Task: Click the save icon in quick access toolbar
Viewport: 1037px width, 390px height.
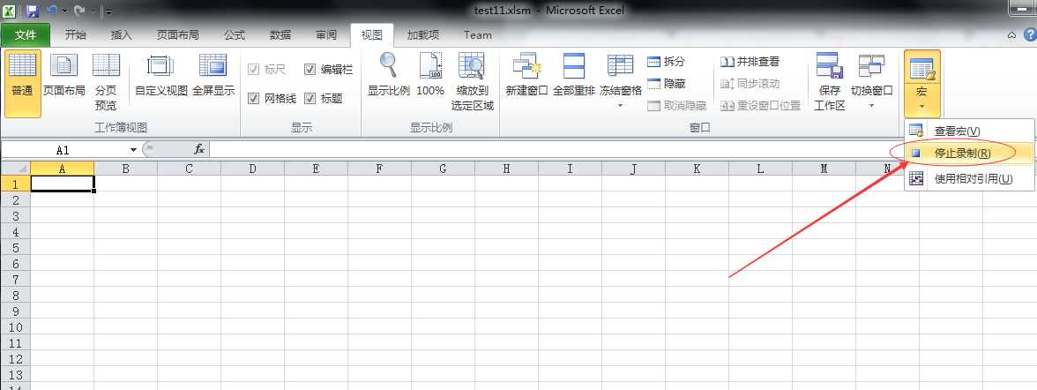Action: pyautogui.click(x=32, y=11)
